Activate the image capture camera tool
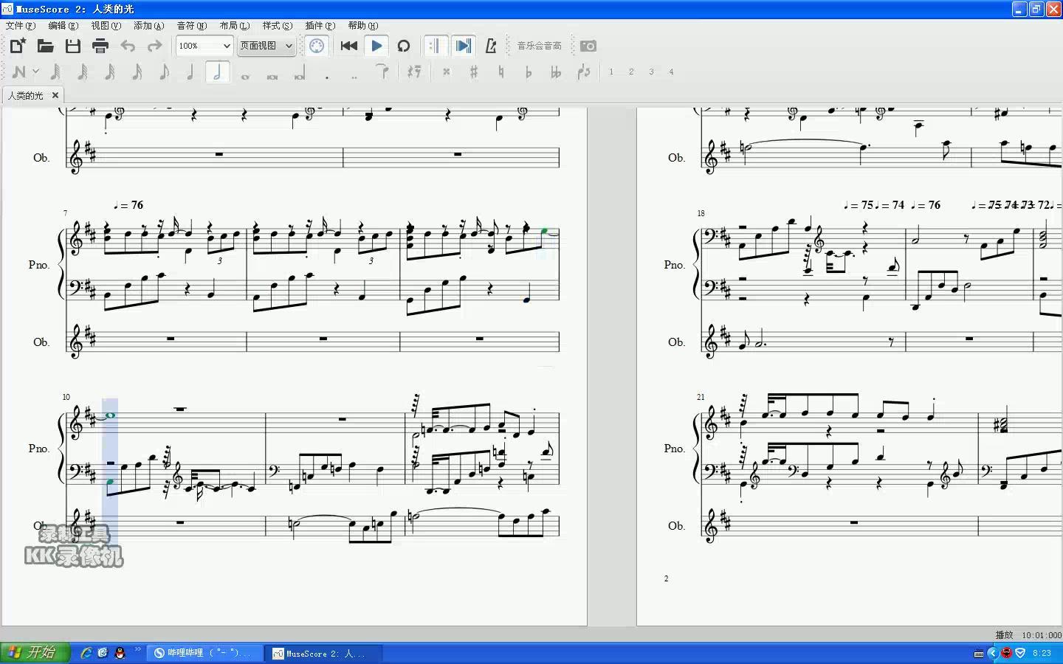 (588, 46)
